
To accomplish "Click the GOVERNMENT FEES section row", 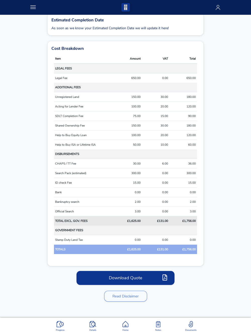I will coord(125,230).
